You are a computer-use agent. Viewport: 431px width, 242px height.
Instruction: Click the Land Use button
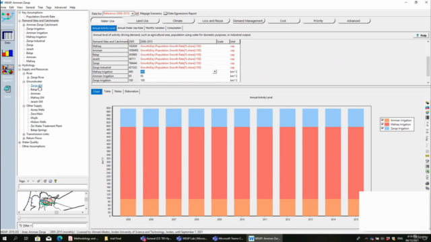coord(142,21)
